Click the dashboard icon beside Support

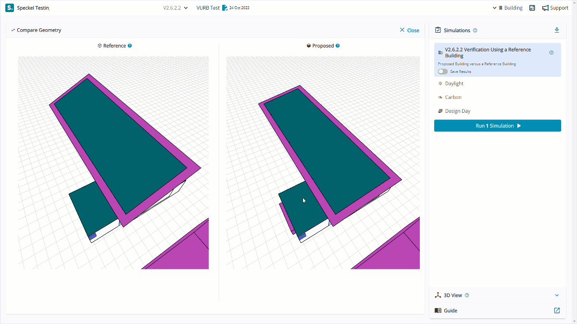[532, 8]
